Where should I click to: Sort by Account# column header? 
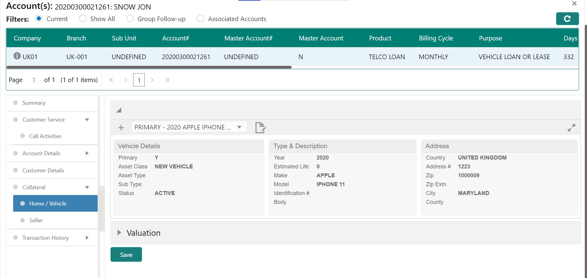click(x=176, y=38)
